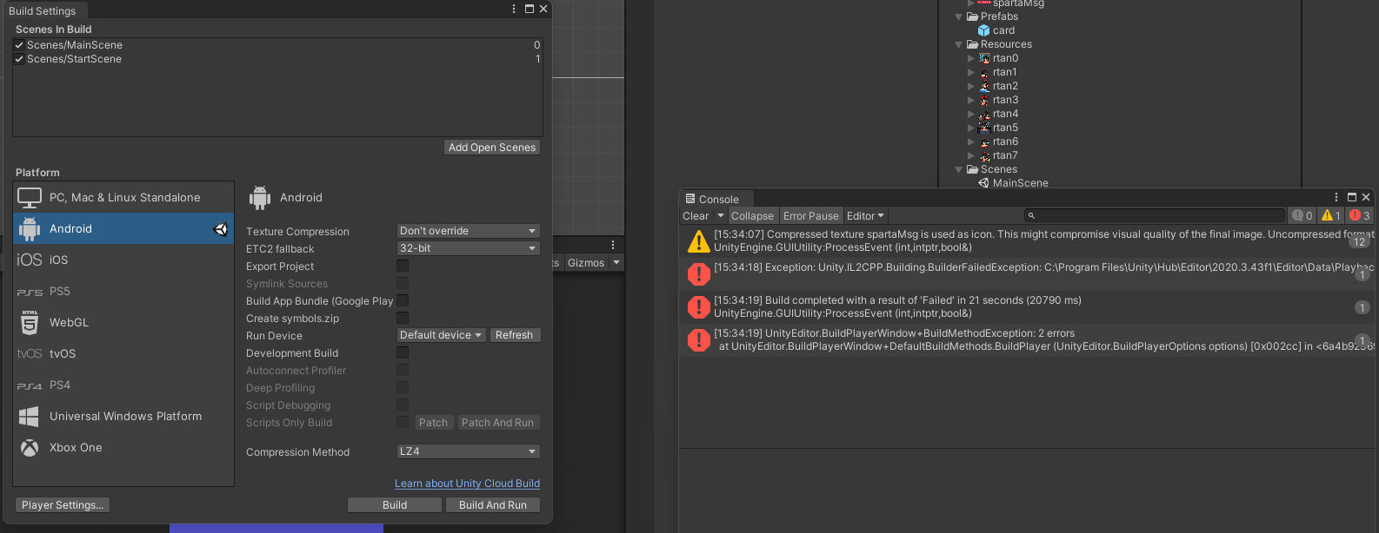Image resolution: width=1379 pixels, height=533 pixels.
Task: Open the Run Device Default device dropdown
Action: [x=442, y=335]
